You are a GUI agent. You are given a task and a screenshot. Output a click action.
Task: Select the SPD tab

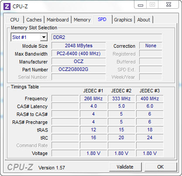click(102, 19)
